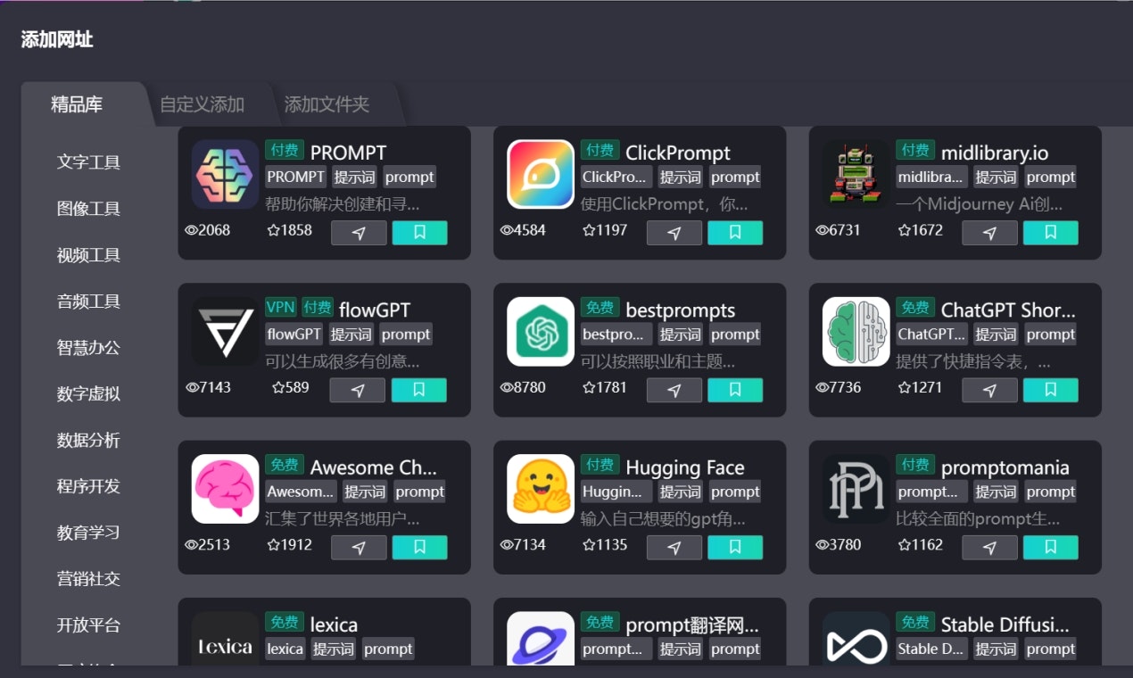This screenshot has width=1133, height=678.
Task: Click the lexica logo thumbnail
Action: [x=226, y=639]
